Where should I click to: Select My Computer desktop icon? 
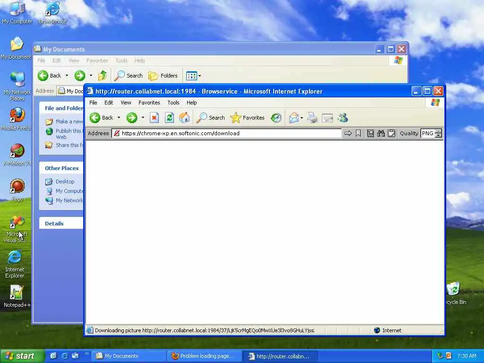(17, 13)
